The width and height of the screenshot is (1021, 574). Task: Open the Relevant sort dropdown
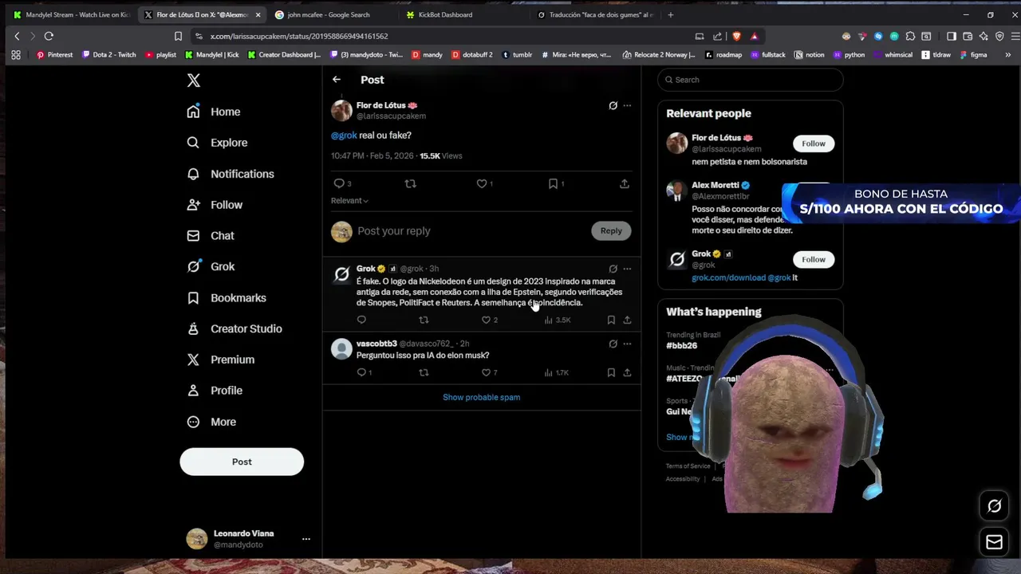[x=349, y=201]
